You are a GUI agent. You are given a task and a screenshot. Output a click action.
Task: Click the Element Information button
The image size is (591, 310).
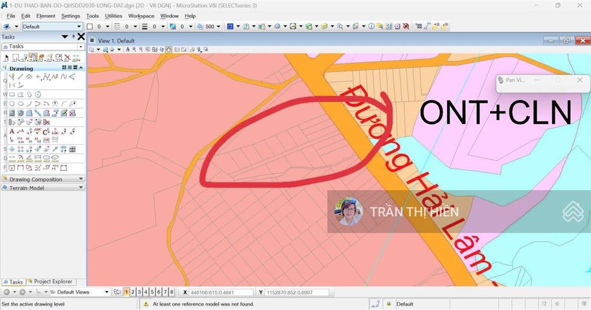pyautogui.click(x=371, y=27)
